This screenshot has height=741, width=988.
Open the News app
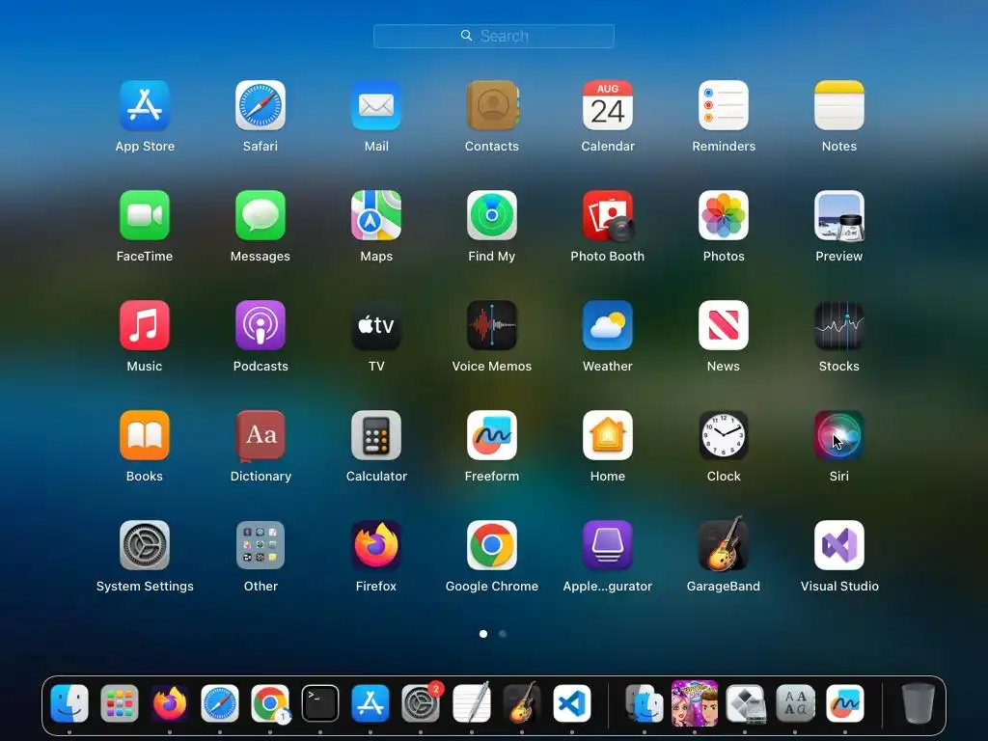(x=724, y=325)
